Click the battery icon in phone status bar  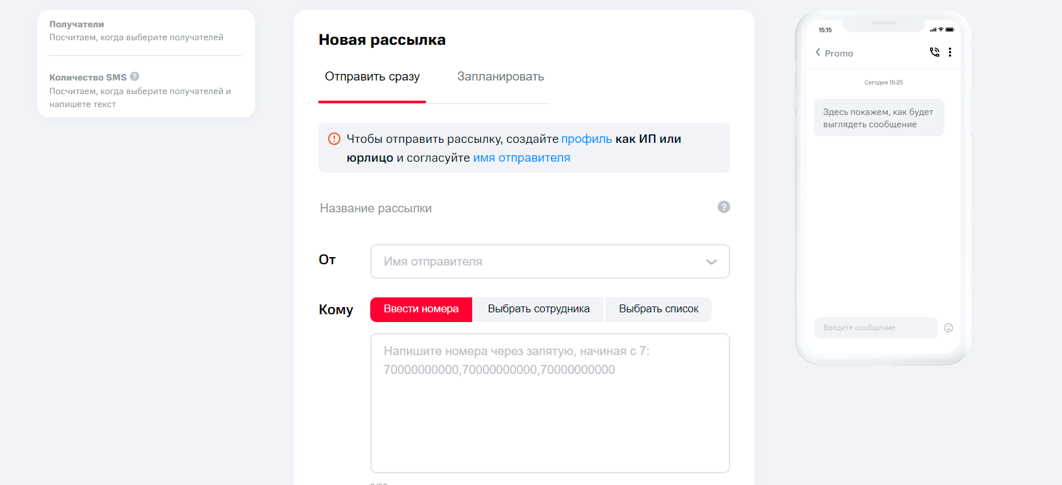950,30
